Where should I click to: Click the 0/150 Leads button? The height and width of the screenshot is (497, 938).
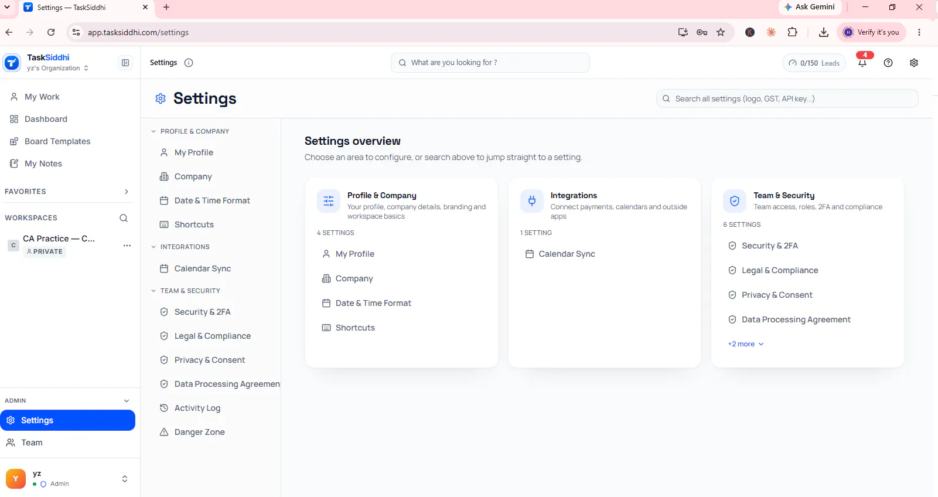click(814, 63)
